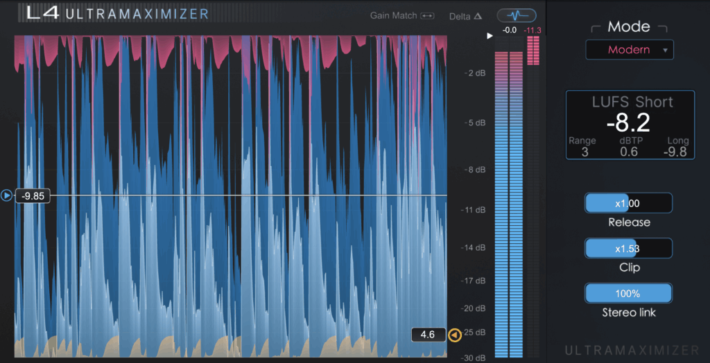This screenshot has width=710, height=363.
Task: Click the orange ceiling arrow handle
Action: [454, 335]
